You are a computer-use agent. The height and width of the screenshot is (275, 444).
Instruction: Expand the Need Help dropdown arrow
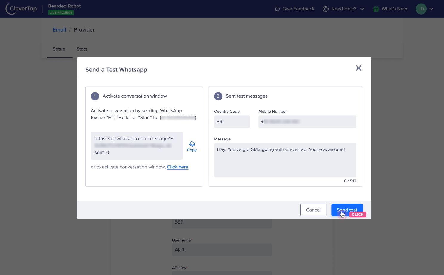tap(362, 9)
